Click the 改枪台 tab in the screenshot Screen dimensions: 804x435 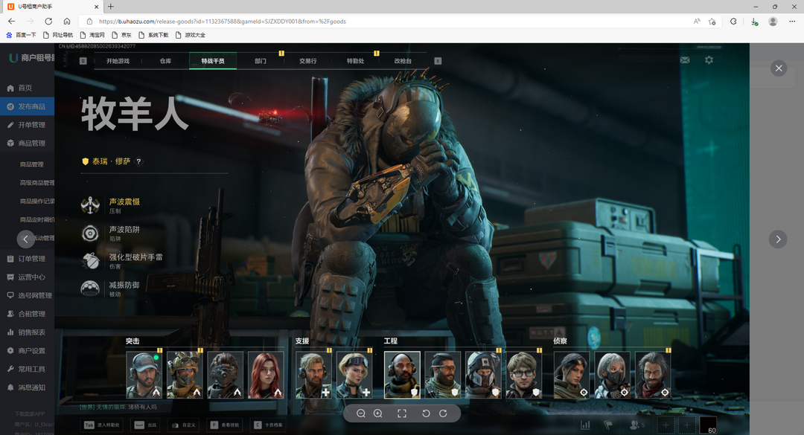403,61
